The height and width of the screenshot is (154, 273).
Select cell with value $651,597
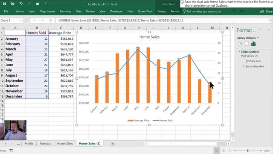[x=61, y=59]
